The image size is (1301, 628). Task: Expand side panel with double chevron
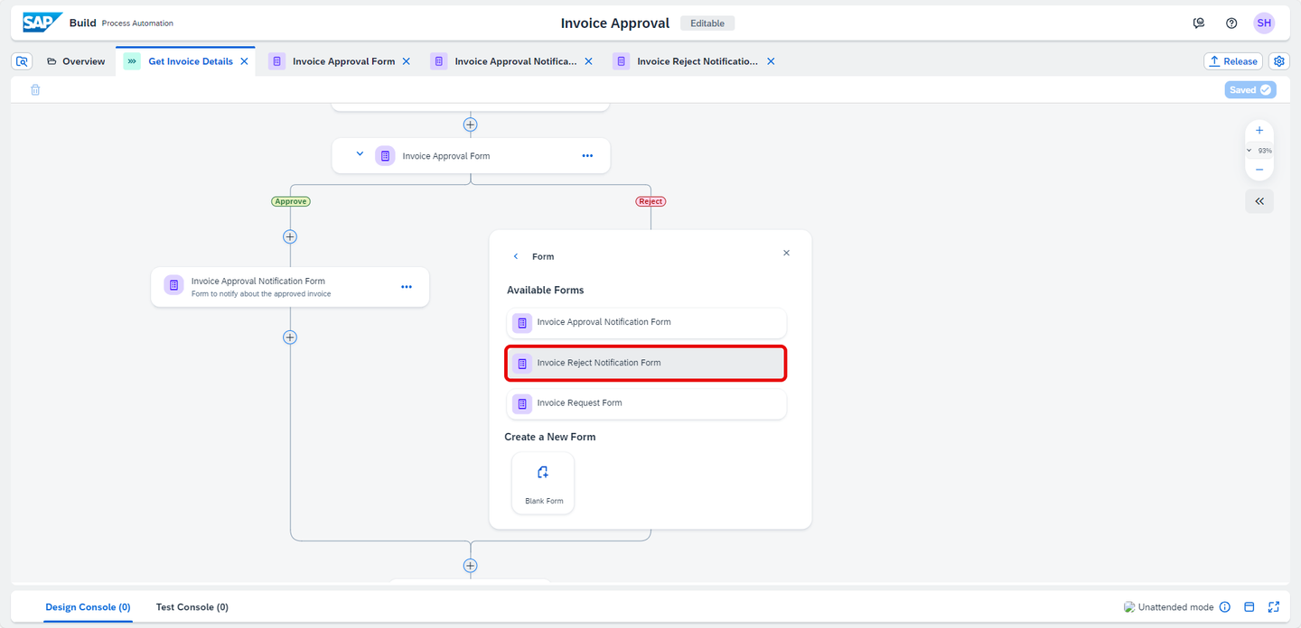click(x=1259, y=201)
